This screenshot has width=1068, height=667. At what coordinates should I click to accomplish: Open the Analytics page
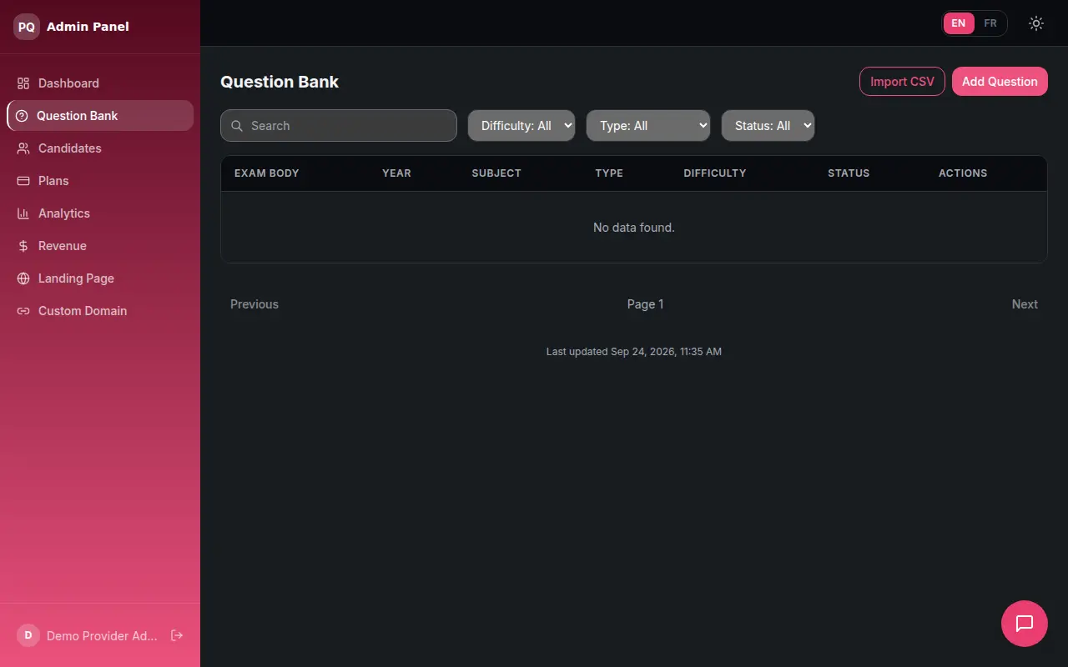[x=100, y=213]
